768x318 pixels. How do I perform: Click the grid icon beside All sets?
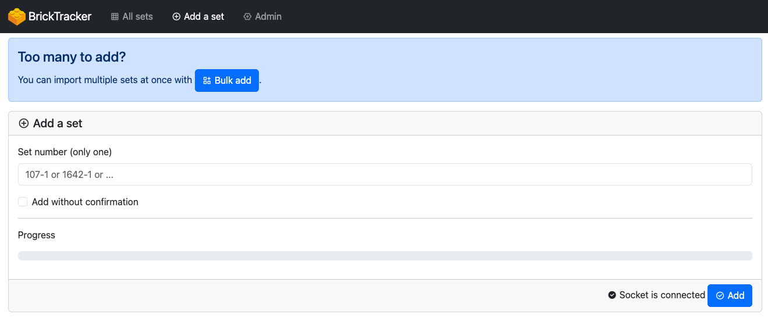(115, 17)
